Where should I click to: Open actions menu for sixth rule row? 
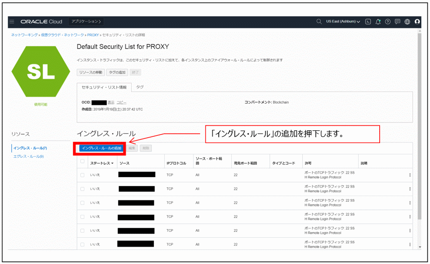point(410,244)
